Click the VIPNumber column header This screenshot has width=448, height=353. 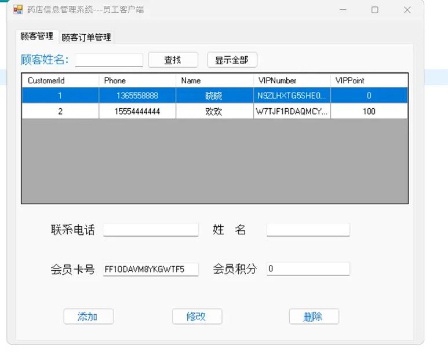pos(292,80)
